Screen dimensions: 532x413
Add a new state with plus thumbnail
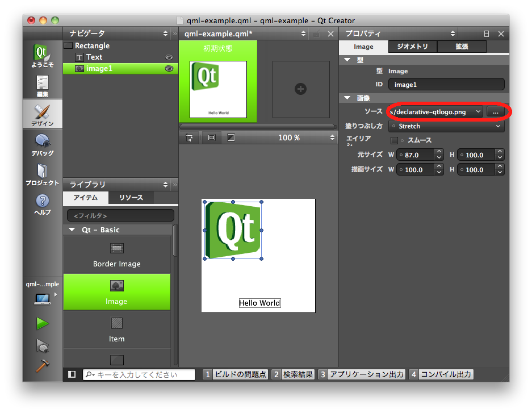pos(301,89)
